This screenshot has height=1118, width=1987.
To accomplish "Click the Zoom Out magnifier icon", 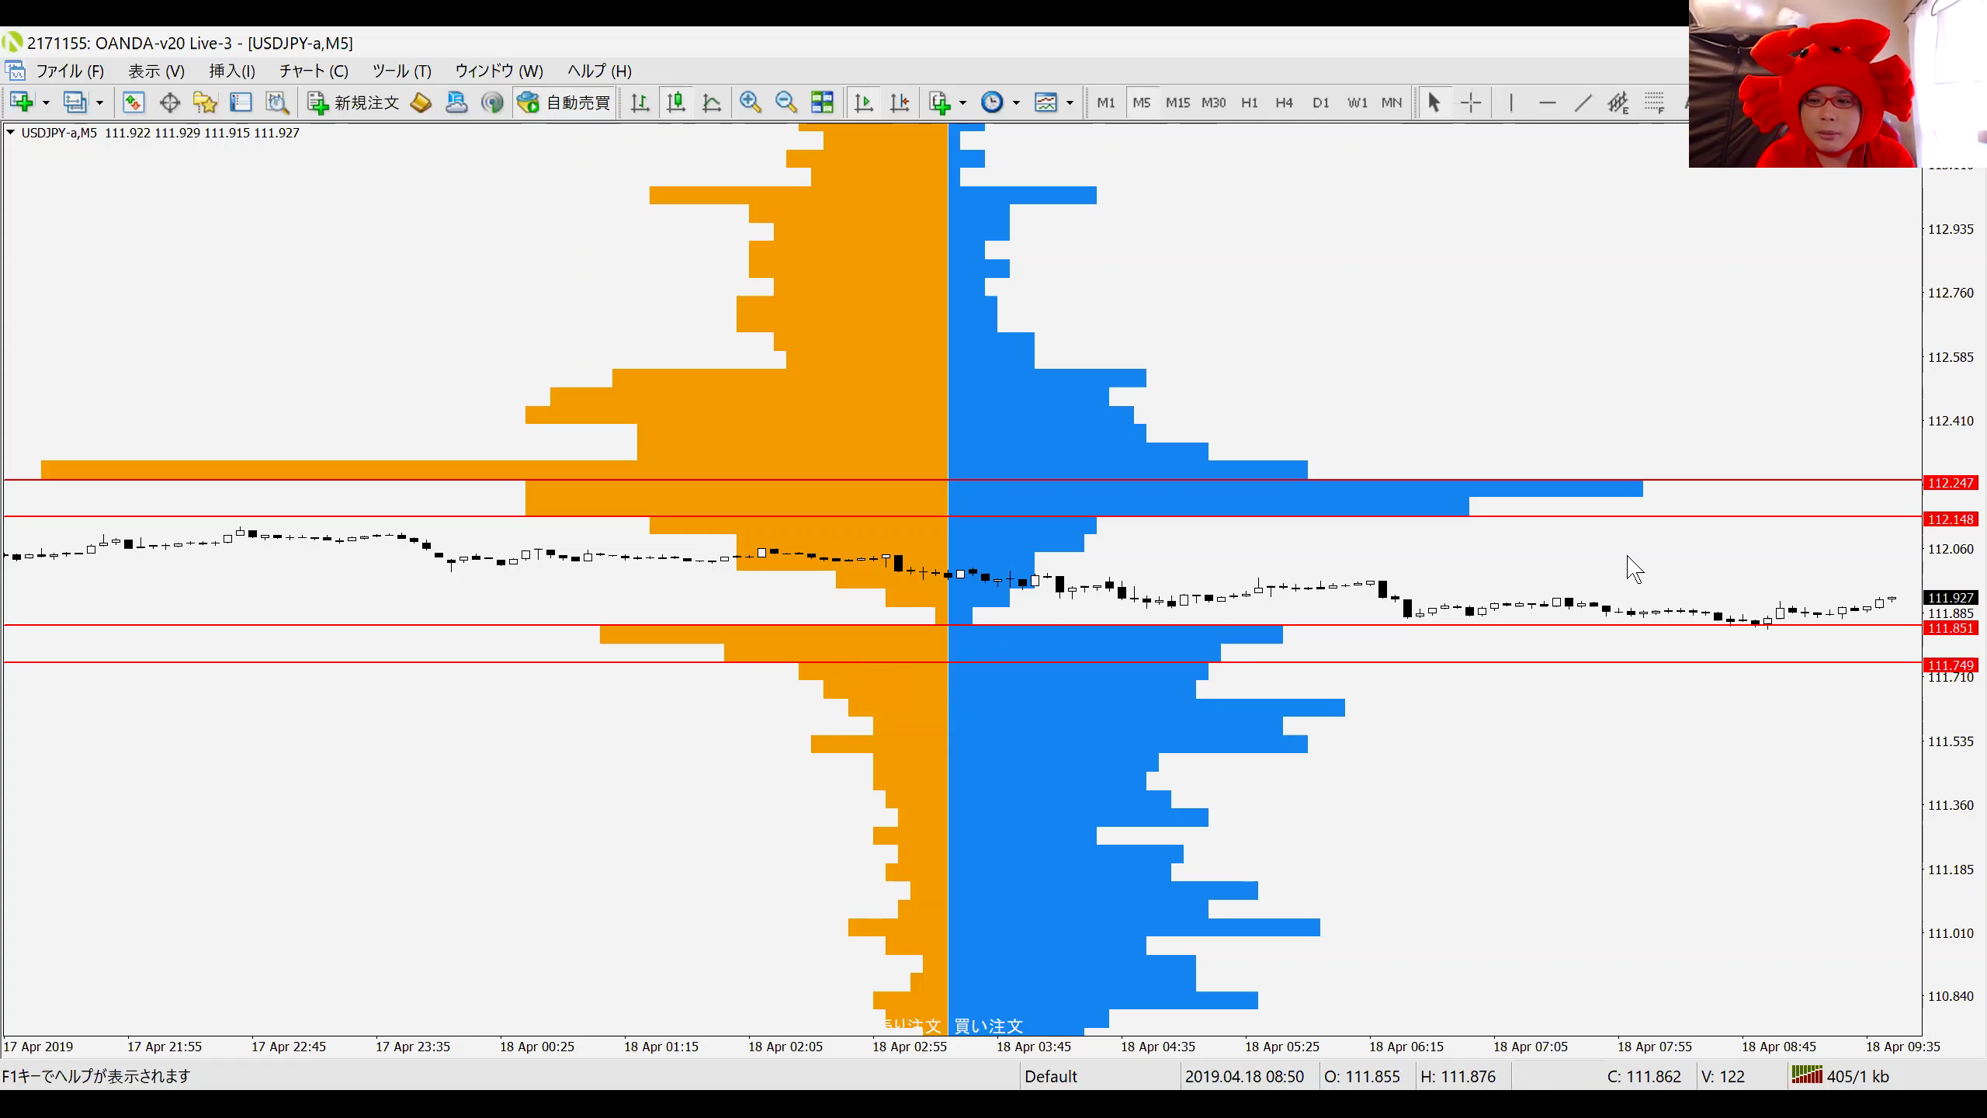I will point(785,102).
